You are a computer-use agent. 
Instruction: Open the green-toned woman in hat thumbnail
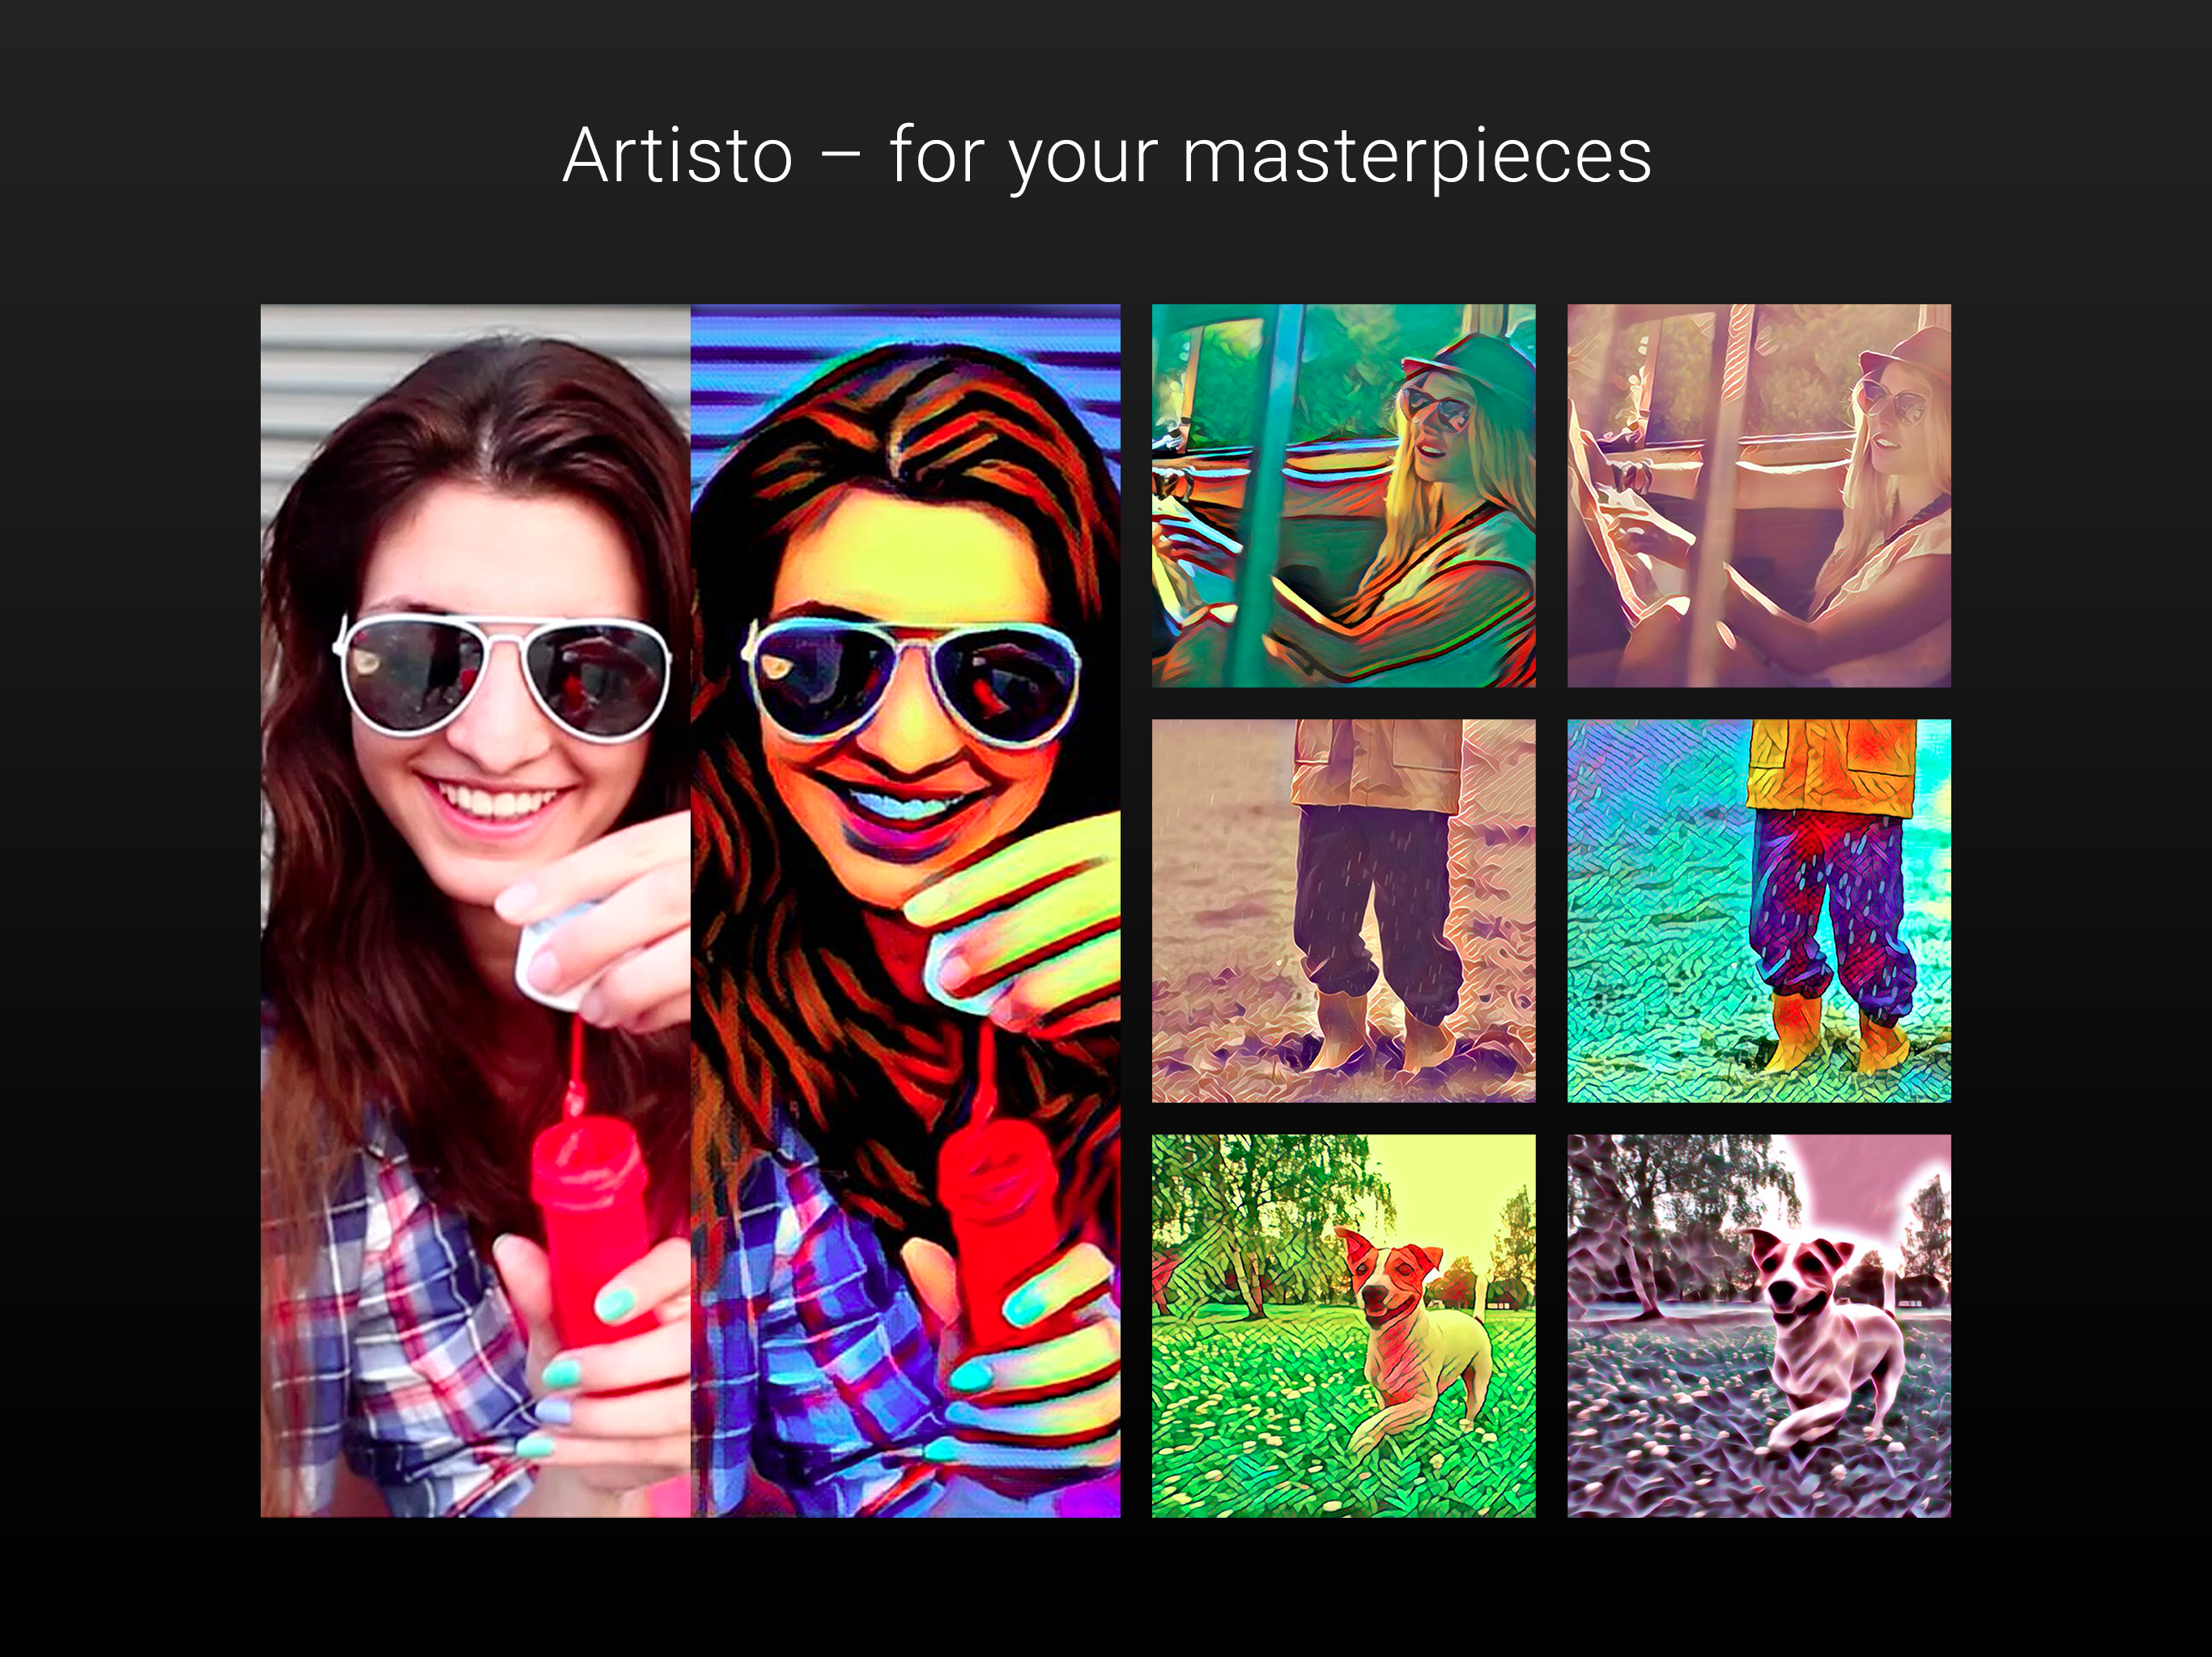[x=1343, y=494]
